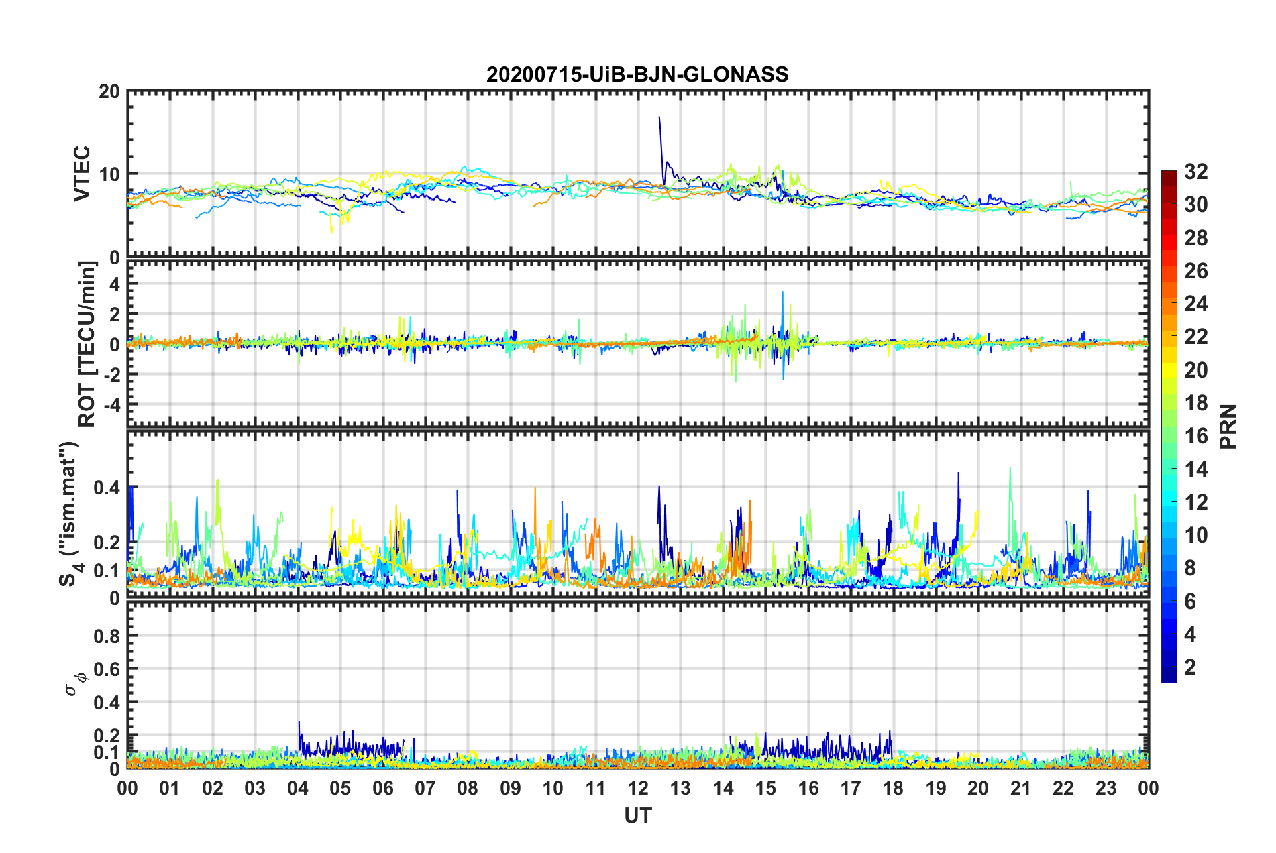Click the ROT [TECU/min] axis label
The image size is (1276, 853).
(x=87, y=344)
